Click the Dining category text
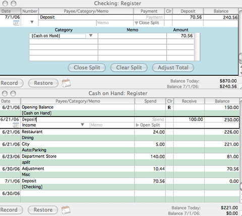 (28, 138)
